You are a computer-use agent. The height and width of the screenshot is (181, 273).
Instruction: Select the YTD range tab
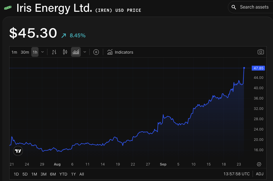point(63,174)
